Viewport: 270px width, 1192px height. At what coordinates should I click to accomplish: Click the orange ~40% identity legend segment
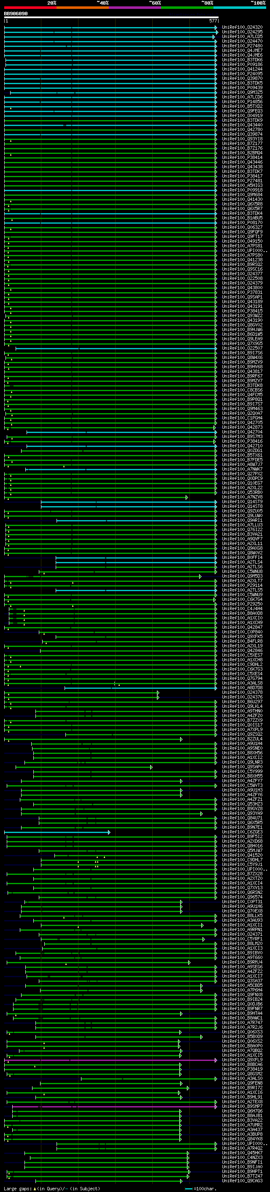click(x=83, y=8)
